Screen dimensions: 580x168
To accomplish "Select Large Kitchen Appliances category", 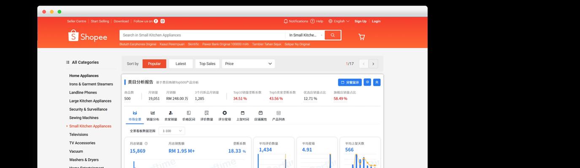I will coord(90,101).
